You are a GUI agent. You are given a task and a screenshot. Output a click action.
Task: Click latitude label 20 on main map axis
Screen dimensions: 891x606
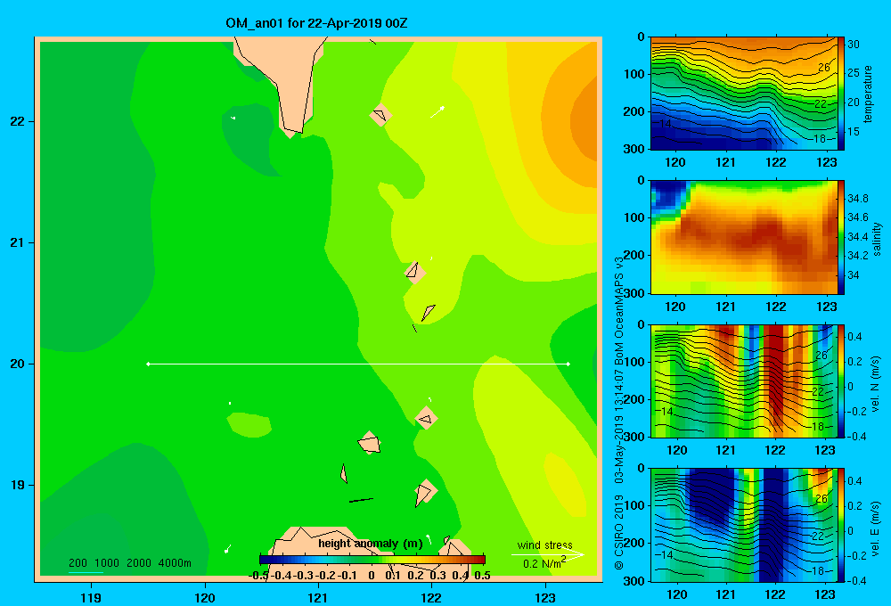pos(17,364)
